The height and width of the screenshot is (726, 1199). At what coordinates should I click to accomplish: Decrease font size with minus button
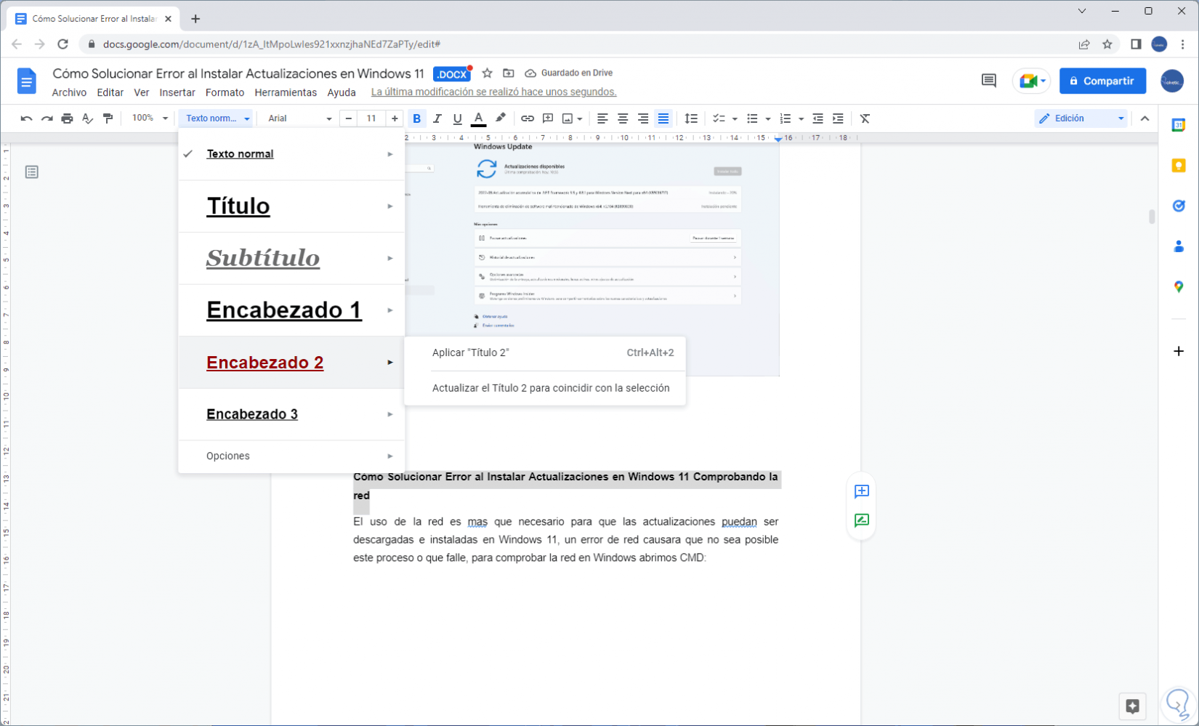(349, 118)
